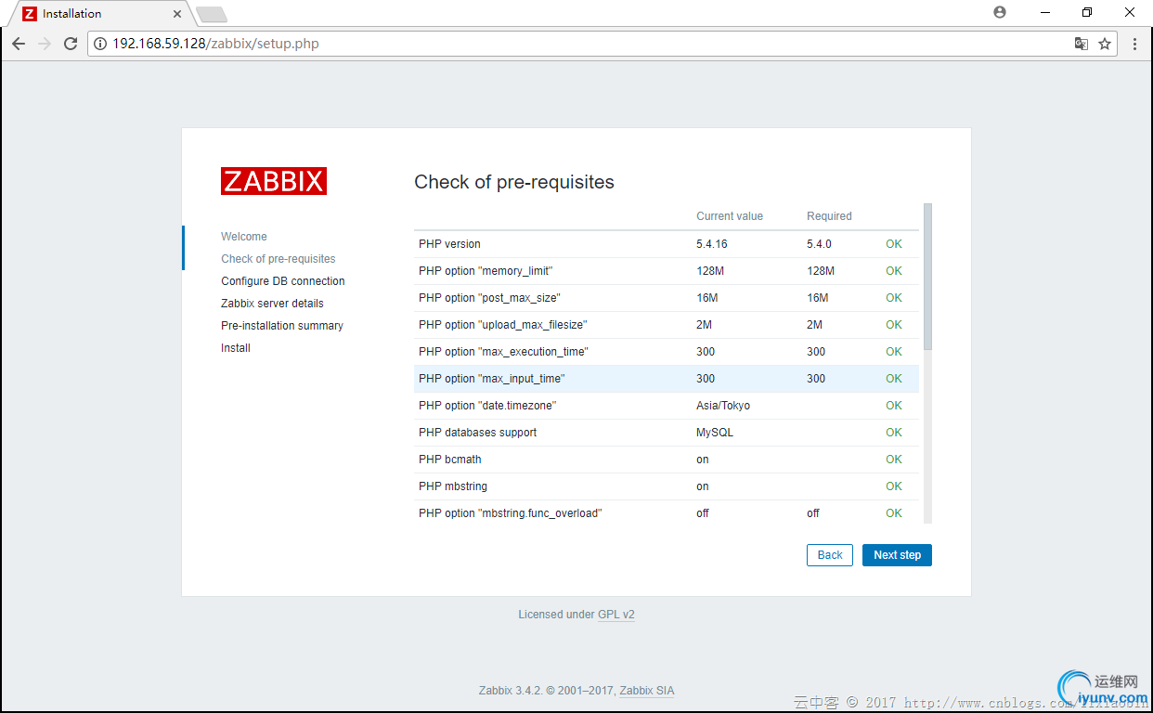Minimize the browser window
The image size is (1153, 713).
tap(1045, 12)
